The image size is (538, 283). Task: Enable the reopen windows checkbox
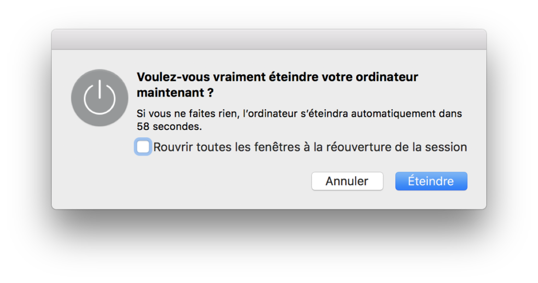pyautogui.click(x=143, y=147)
